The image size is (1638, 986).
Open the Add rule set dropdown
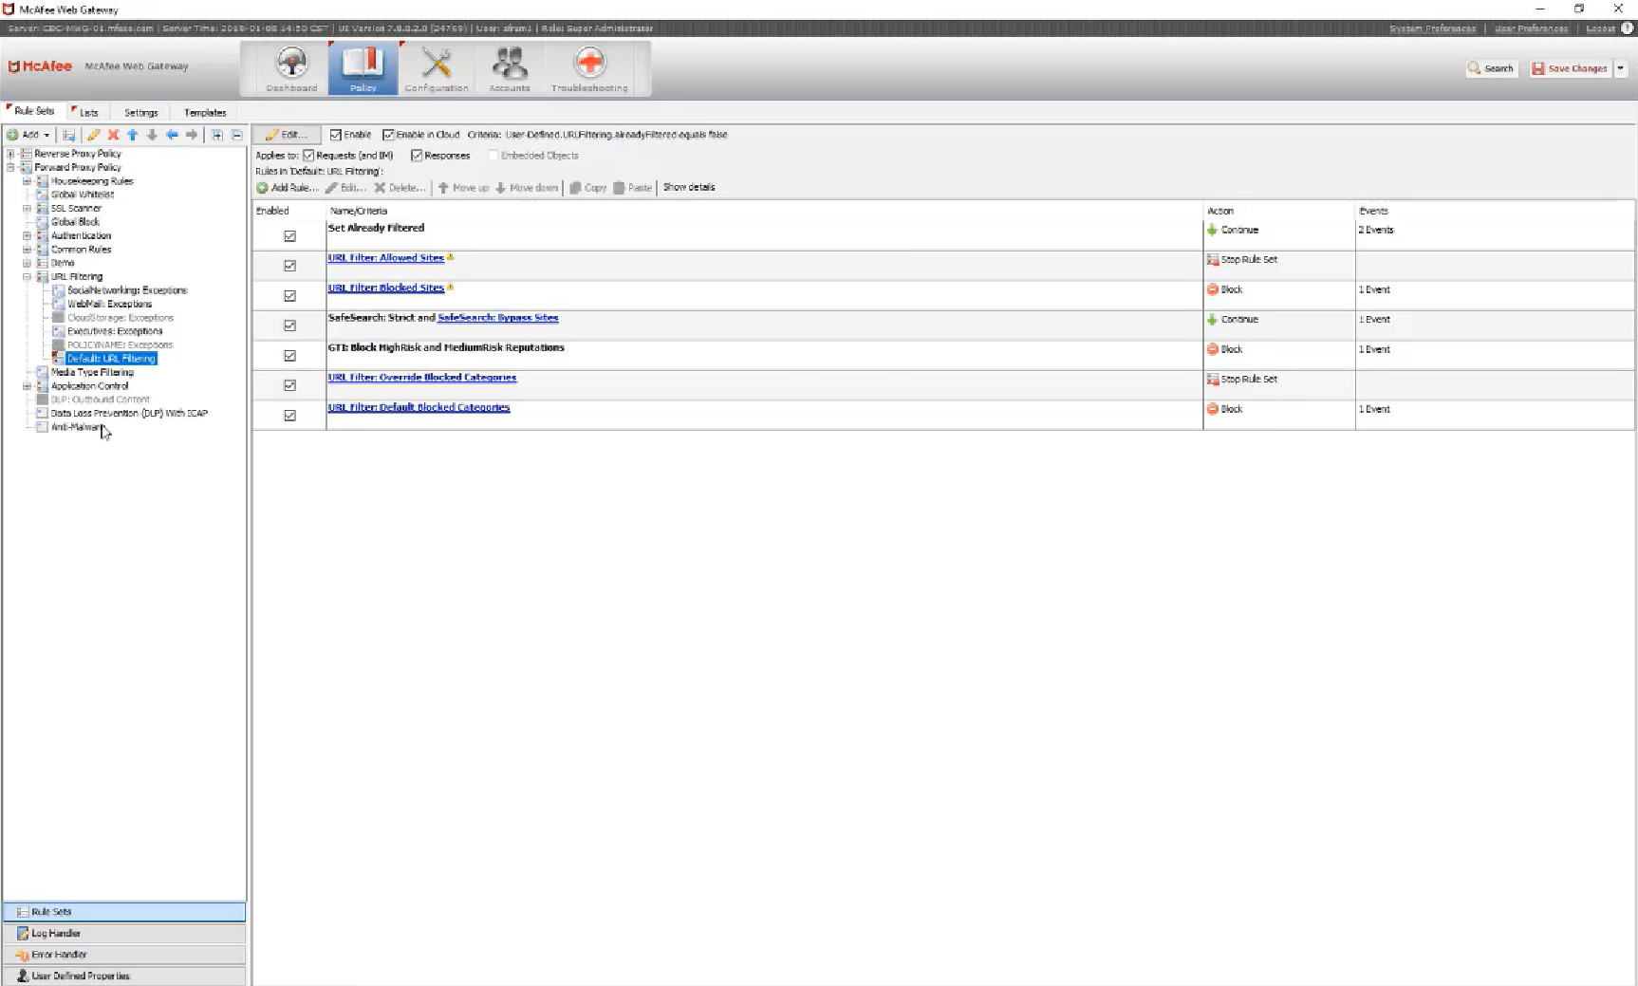[28, 135]
